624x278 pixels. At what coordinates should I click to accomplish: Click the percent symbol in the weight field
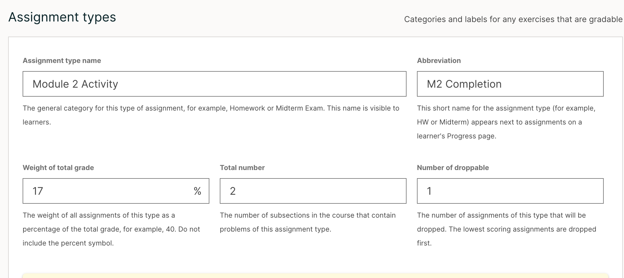(x=197, y=191)
